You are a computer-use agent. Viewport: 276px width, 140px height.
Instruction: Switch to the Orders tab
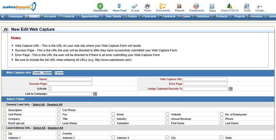(131, 16)
